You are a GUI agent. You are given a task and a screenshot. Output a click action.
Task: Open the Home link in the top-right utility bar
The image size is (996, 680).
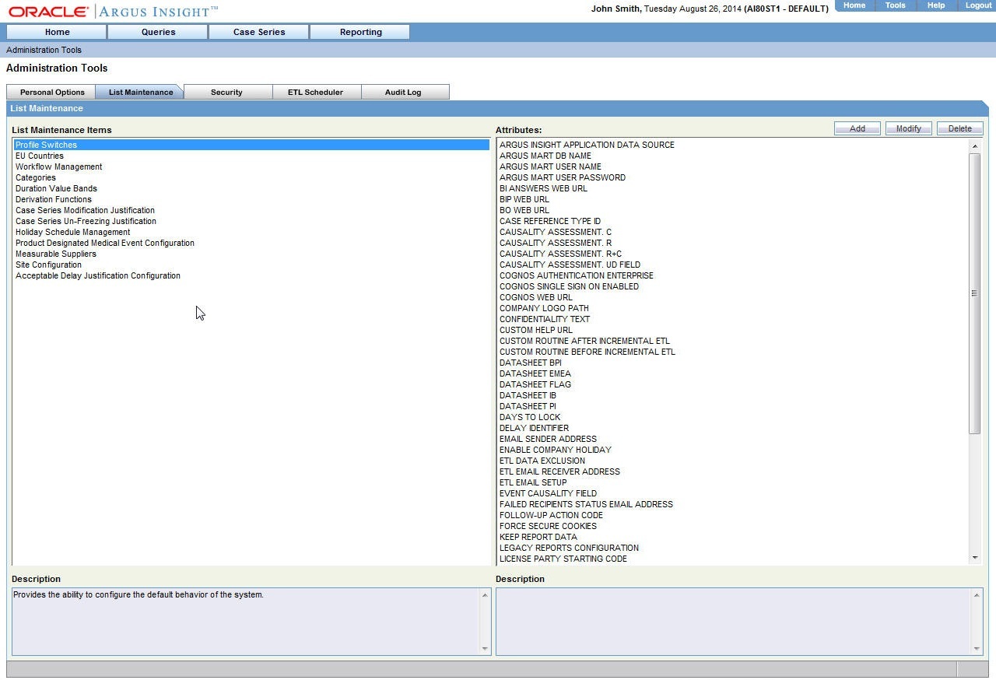(854, 5)
